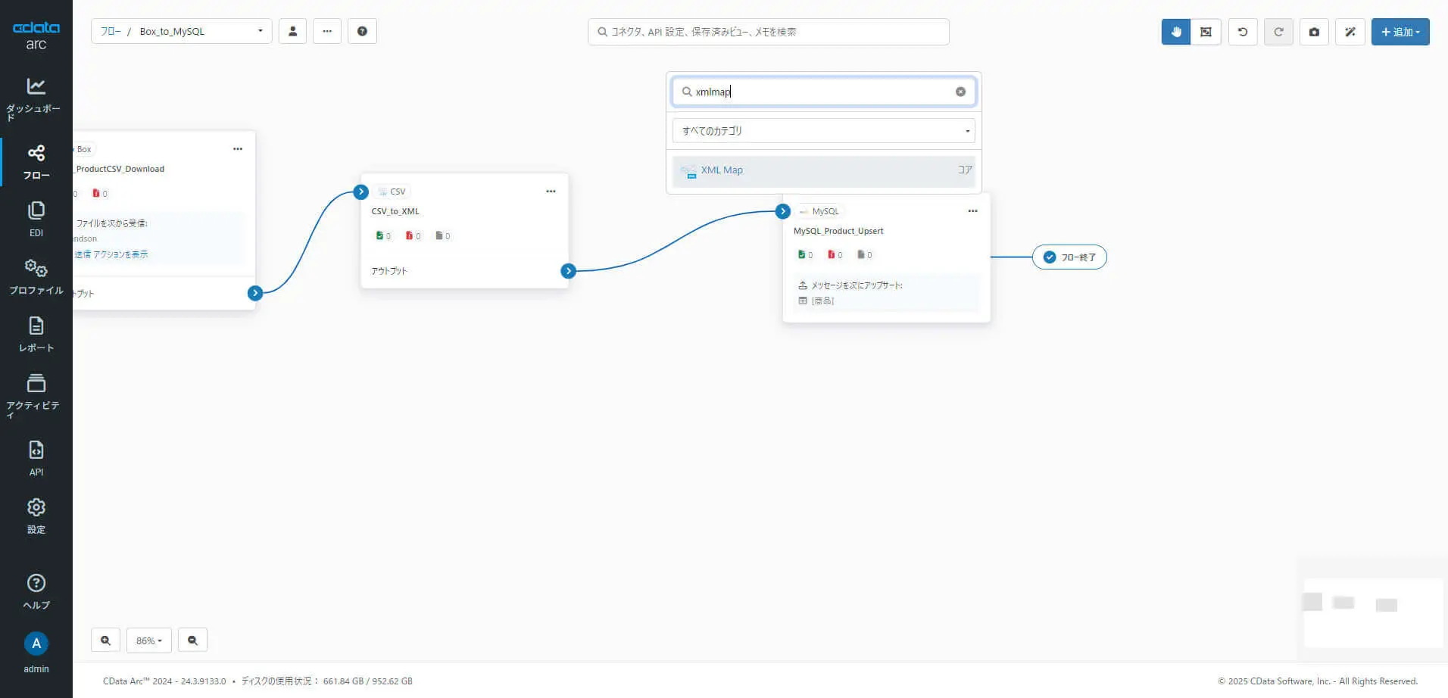Select the フロー flows sidebar item

pyautogui.click(x=36, y=162)
